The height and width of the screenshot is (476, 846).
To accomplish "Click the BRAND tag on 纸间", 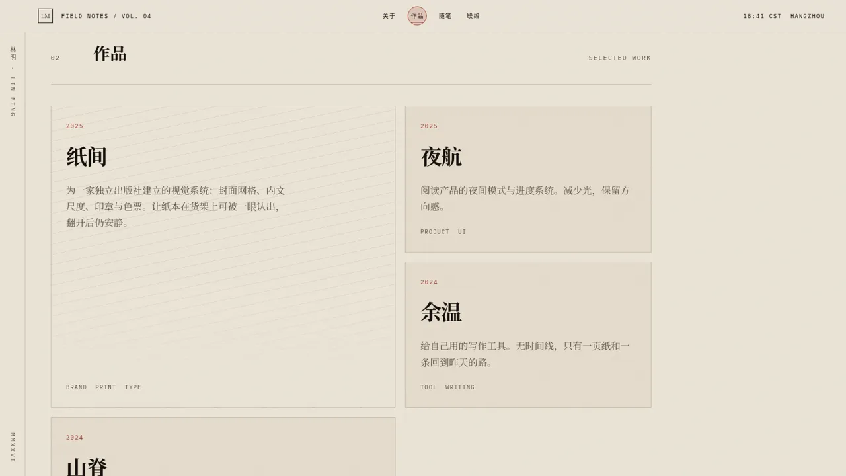I will click(x=77, y=387).
